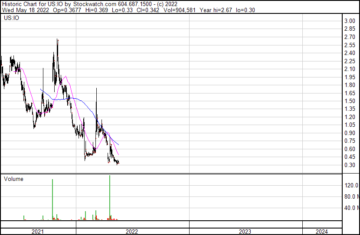Image resolution: width=360 pixels, height=235 pixels.
Task: Click the 2022 year axis label
Action: coord(132,232)
